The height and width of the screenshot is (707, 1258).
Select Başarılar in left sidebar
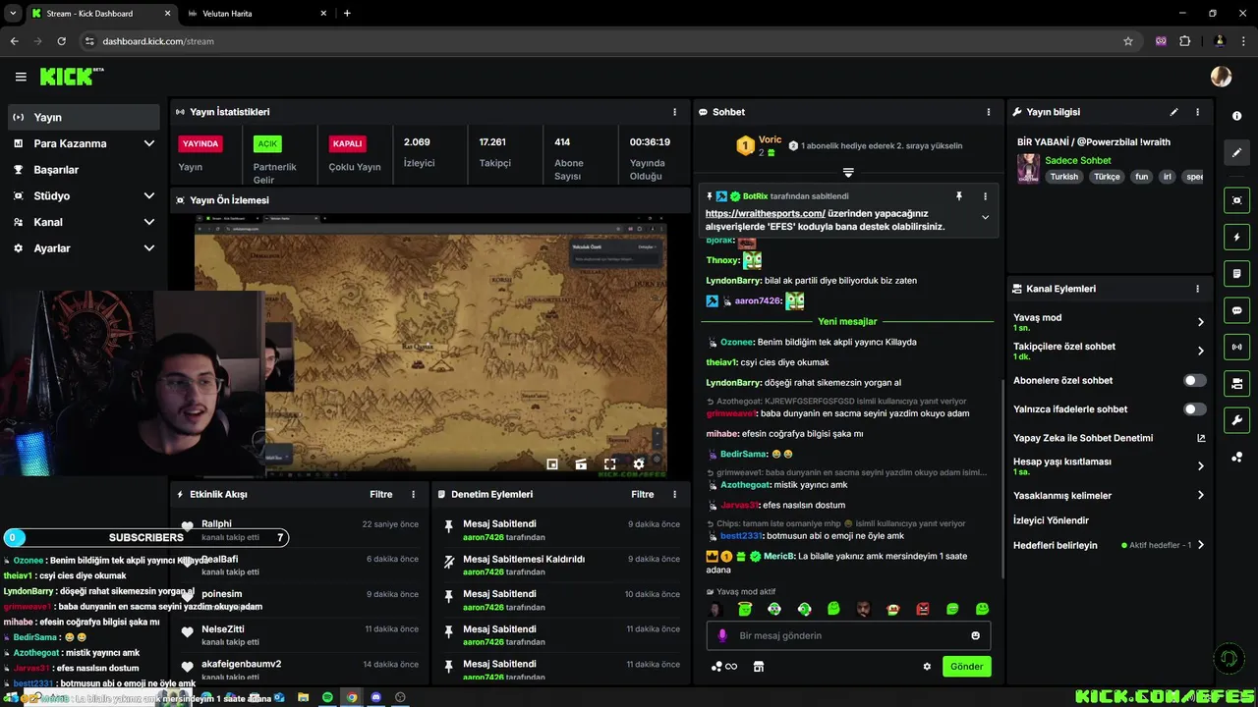[83, 170]
